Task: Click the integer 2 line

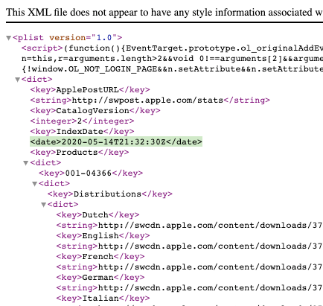Action: click(82, 121)
